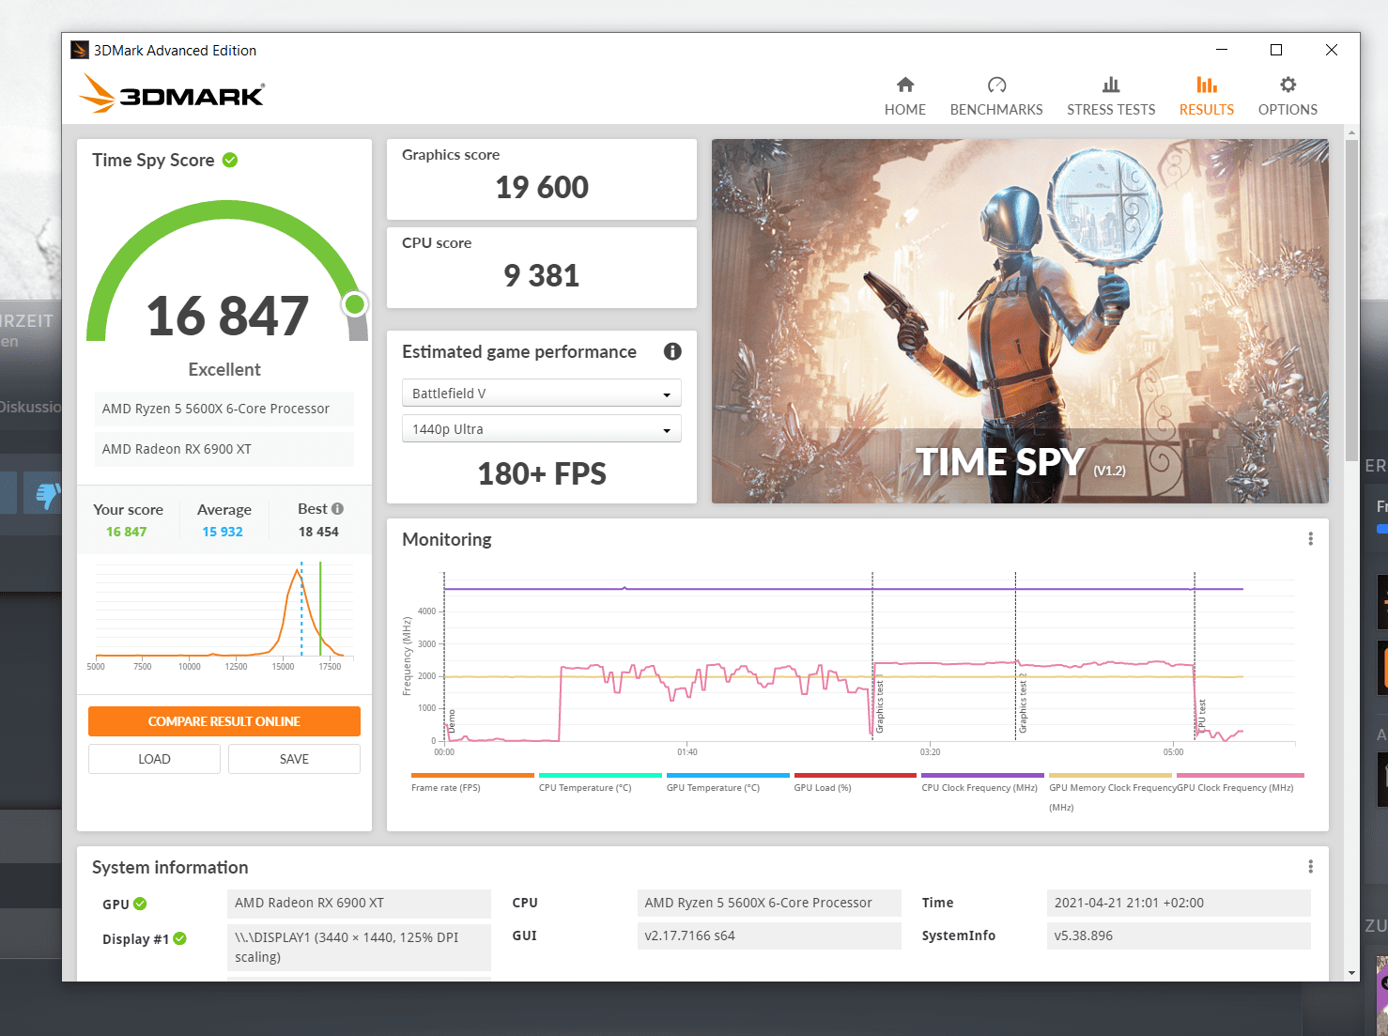Click the green check beside GPU
The image size is (1388, 1036).
point(140,904)
